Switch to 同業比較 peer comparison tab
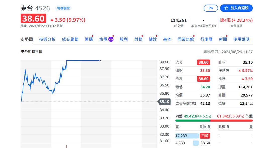Viewport: 257px width, 148px height. (x=185, y=39)
